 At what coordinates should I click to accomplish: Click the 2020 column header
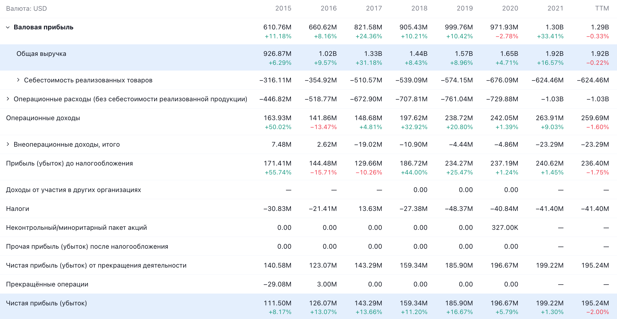pos(510,8)
